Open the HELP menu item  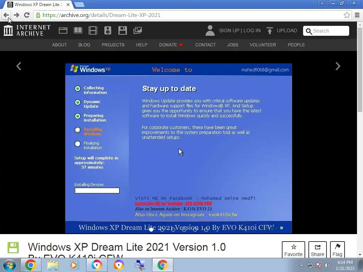coord(142,45)
